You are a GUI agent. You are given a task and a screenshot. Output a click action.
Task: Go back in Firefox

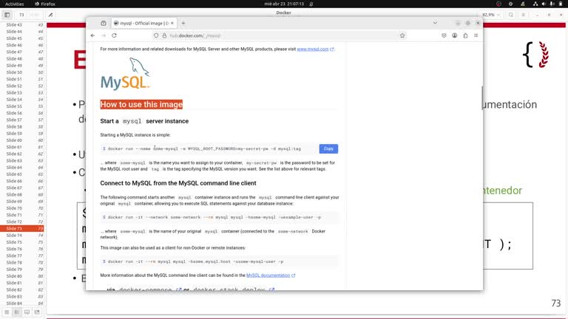[x=92, y=35]
